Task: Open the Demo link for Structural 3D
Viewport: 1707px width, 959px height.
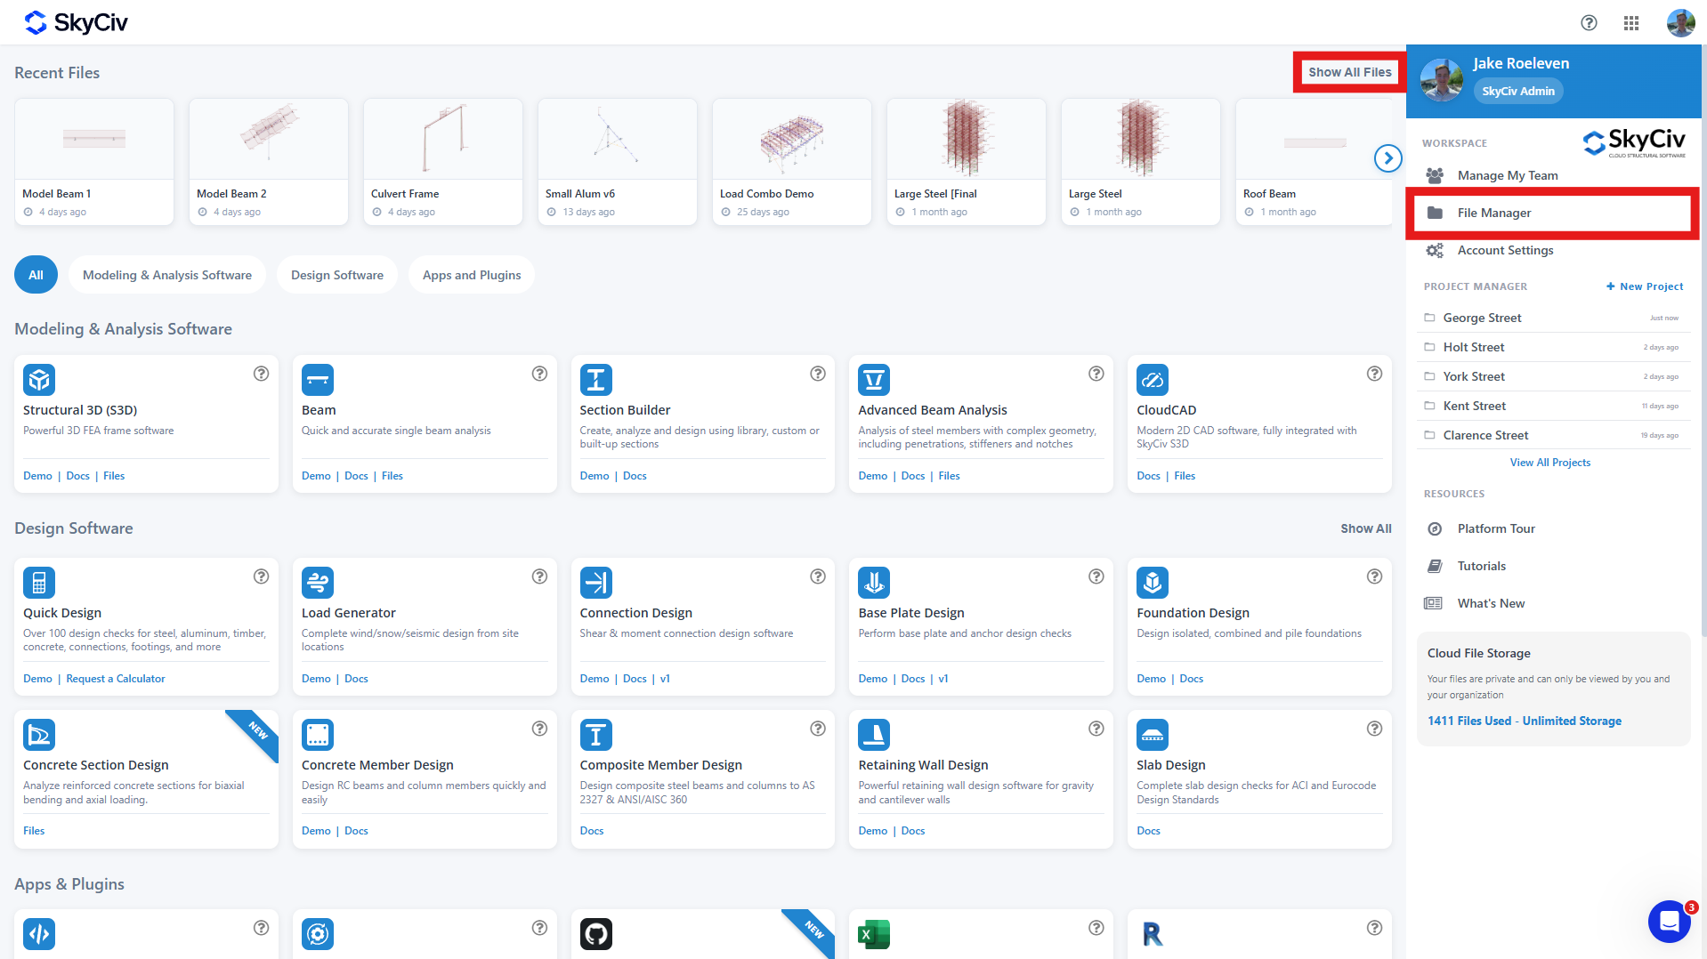Action: (x=37, y=476)
